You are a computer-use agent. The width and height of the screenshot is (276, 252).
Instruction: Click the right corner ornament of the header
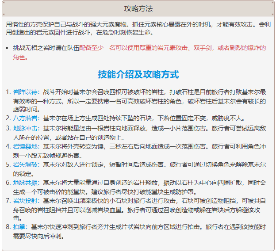pyautogui.click(x=272, y=3)
